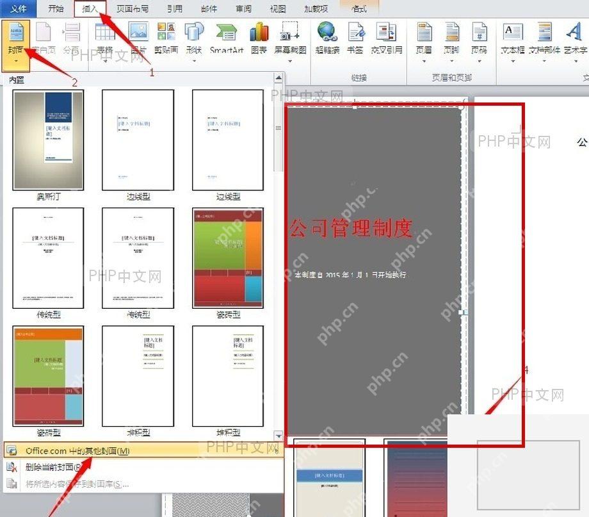
Task: Click the cover gallery scroll-up arrow
Action: coord(278,78)
